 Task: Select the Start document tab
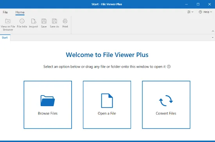[x=5, y=37]
